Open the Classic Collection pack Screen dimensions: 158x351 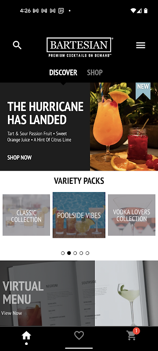[26, 215]
